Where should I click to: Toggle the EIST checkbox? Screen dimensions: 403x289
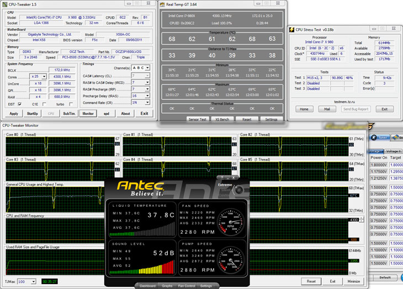(x=20, y=103)
